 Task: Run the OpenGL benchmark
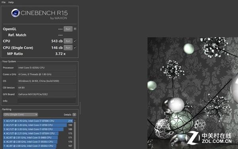click(x=68, y=29)
